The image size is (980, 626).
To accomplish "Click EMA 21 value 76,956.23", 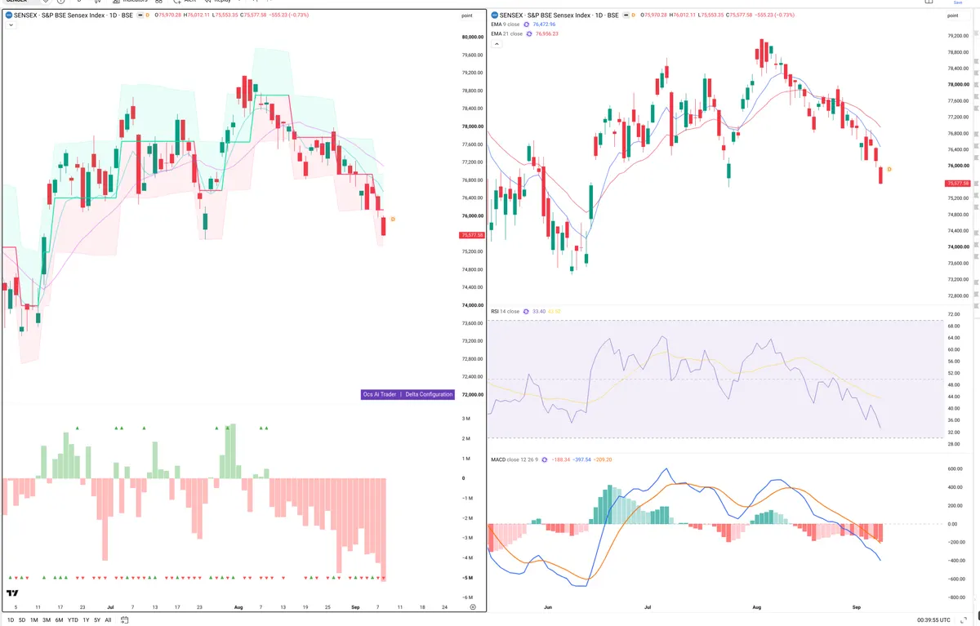I will 547,33.
